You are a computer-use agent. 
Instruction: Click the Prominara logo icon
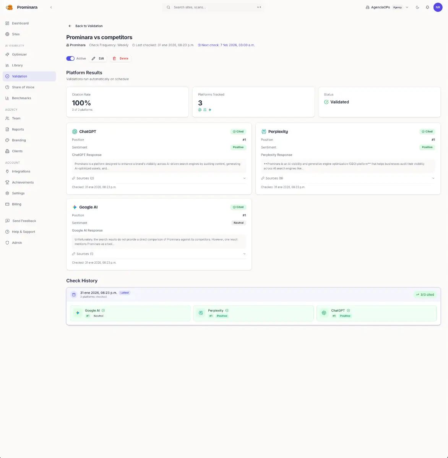tap(9, 7)
